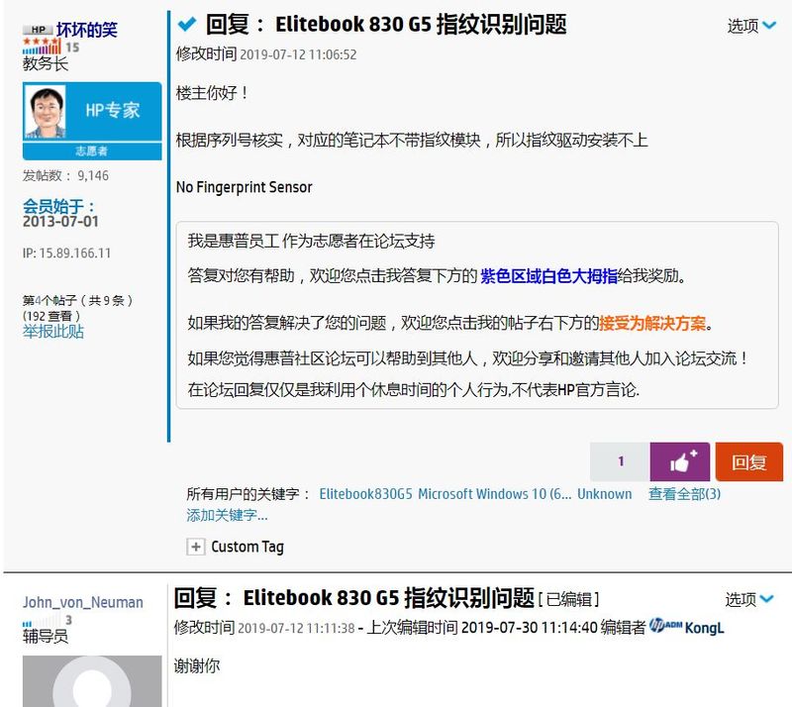Screen dimensions: 792x707
Task: Click the orange 回复 button
Action: 749,461
